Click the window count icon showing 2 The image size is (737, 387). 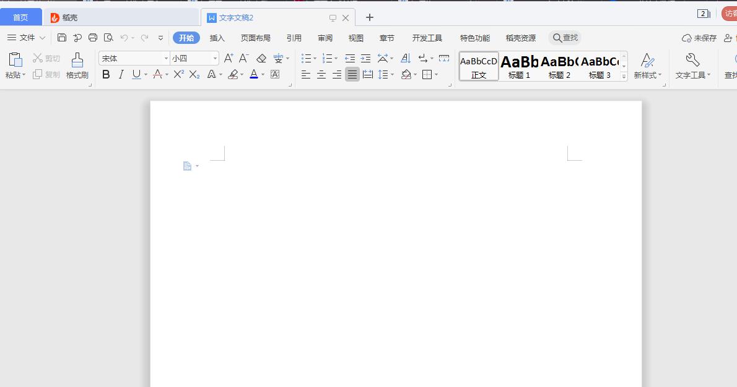point(704,14)
